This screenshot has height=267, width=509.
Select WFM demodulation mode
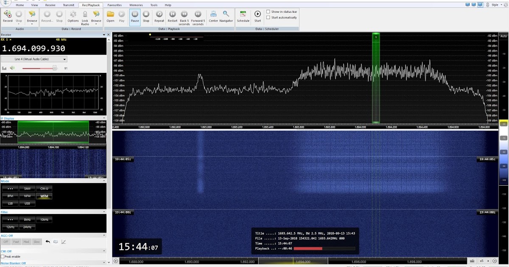coord(44,196)
